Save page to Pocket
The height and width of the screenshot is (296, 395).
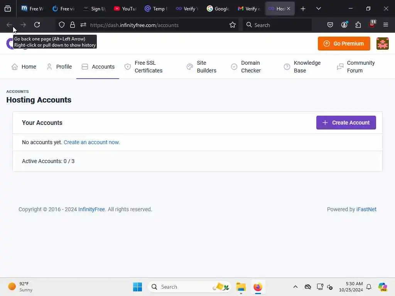(x=330, y=25)
